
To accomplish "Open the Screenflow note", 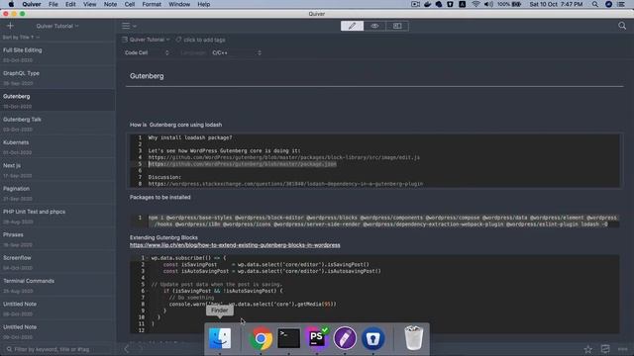I will 57,261.
